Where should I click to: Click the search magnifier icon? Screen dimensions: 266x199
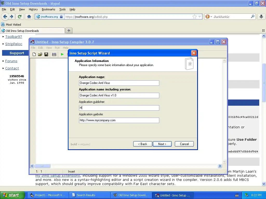point(252,17)
